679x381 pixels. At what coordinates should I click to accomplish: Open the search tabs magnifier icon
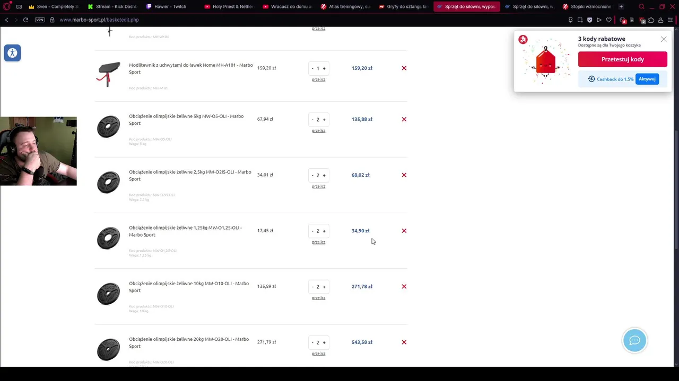641,7
